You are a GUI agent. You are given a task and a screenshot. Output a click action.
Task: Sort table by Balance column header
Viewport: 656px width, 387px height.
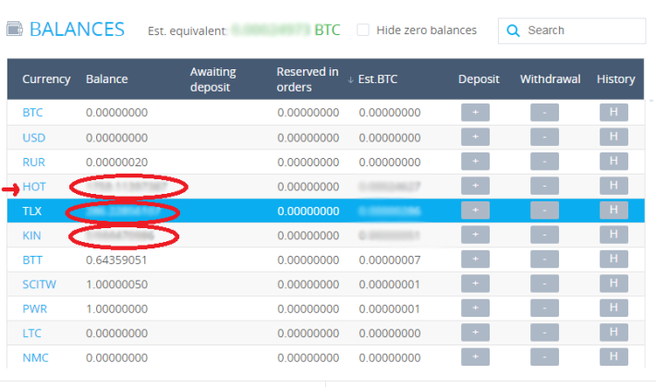[x=106, y=79]
